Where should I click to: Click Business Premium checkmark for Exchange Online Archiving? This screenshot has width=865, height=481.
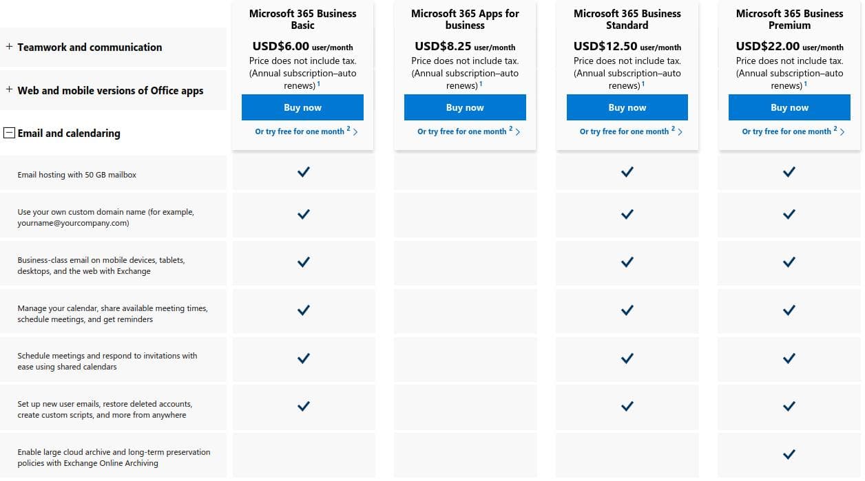pyautogui.click(x=789, y=454)
